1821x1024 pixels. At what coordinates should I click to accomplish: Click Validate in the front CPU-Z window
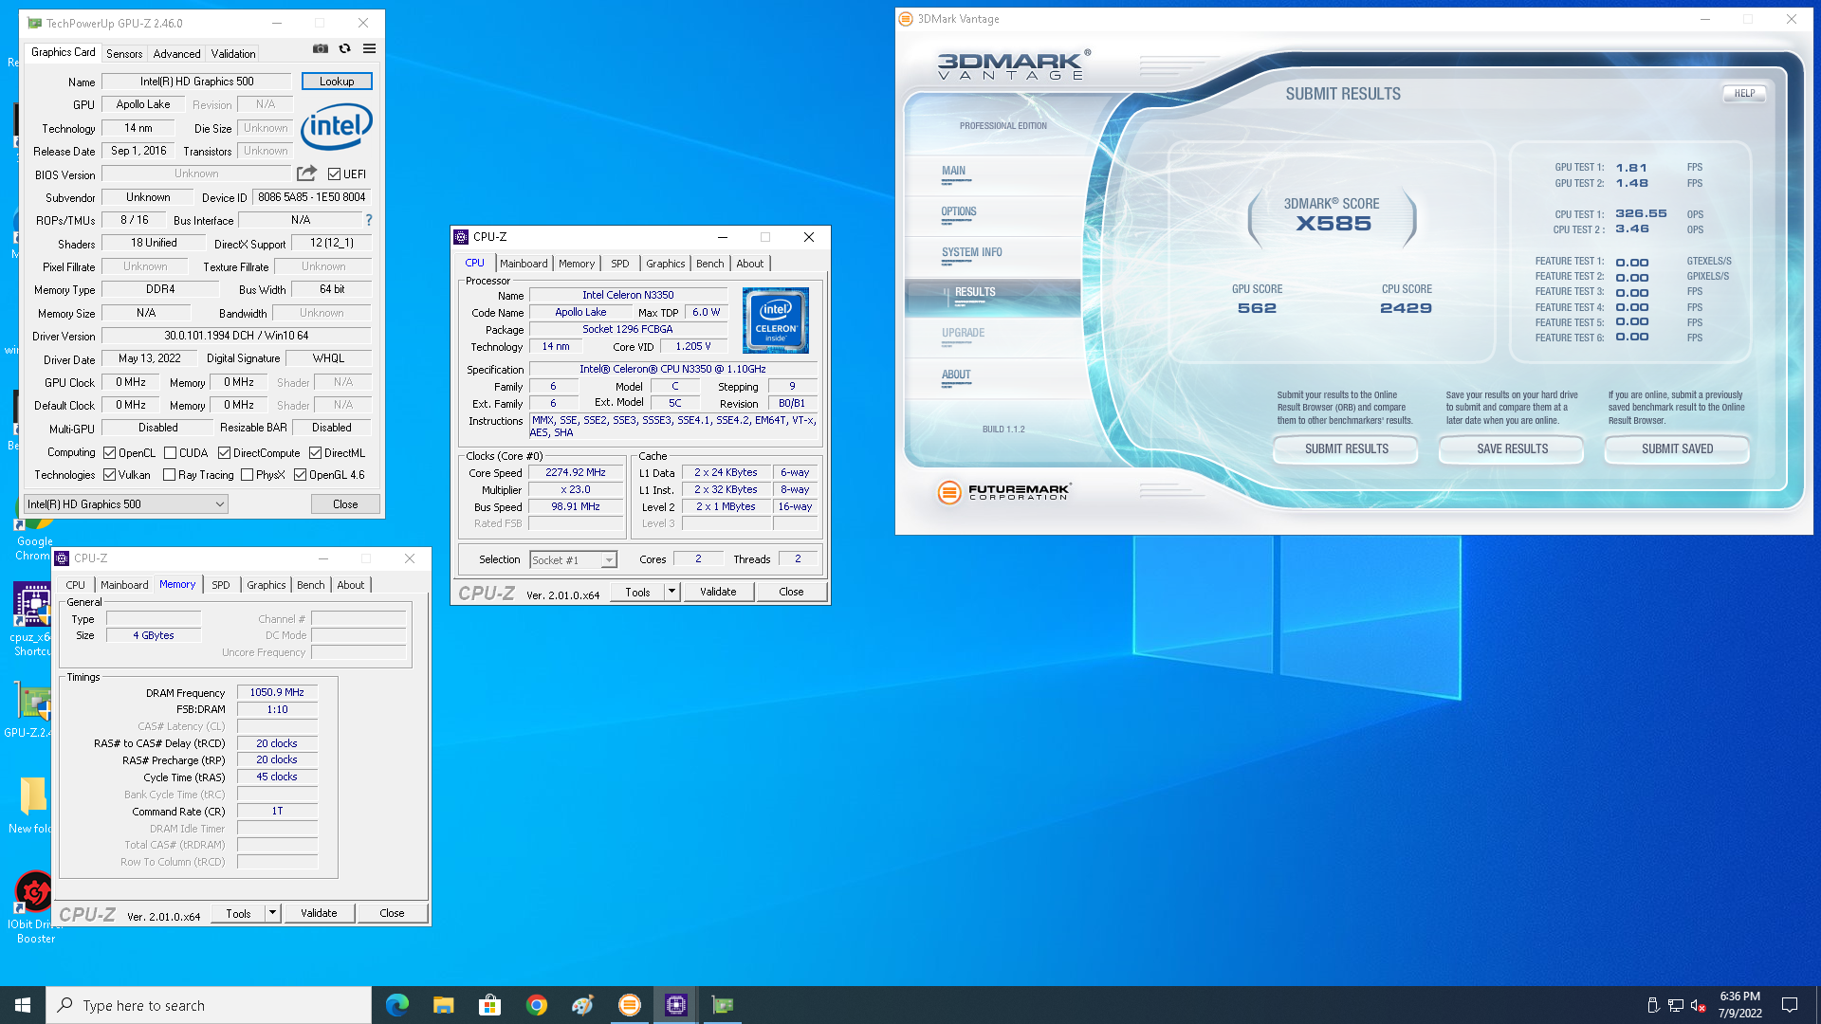click(718, 592)
